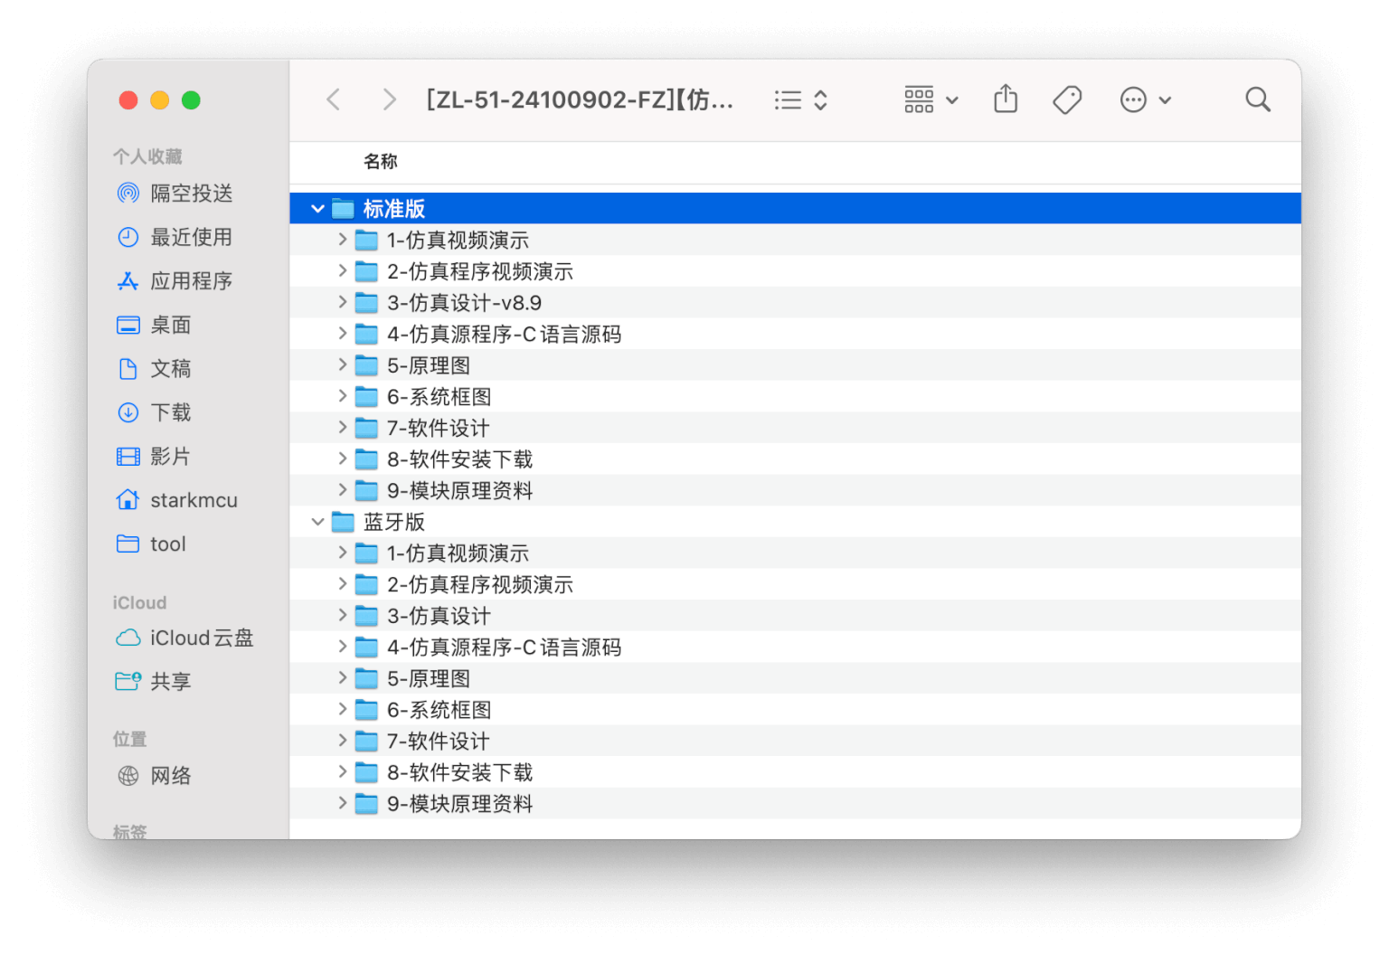Image resolution: width=1389 pixels, height=955 pixels.
Task: Open 下载 in the sidebar
Action: pyautogui.click(x=154, y=412)
